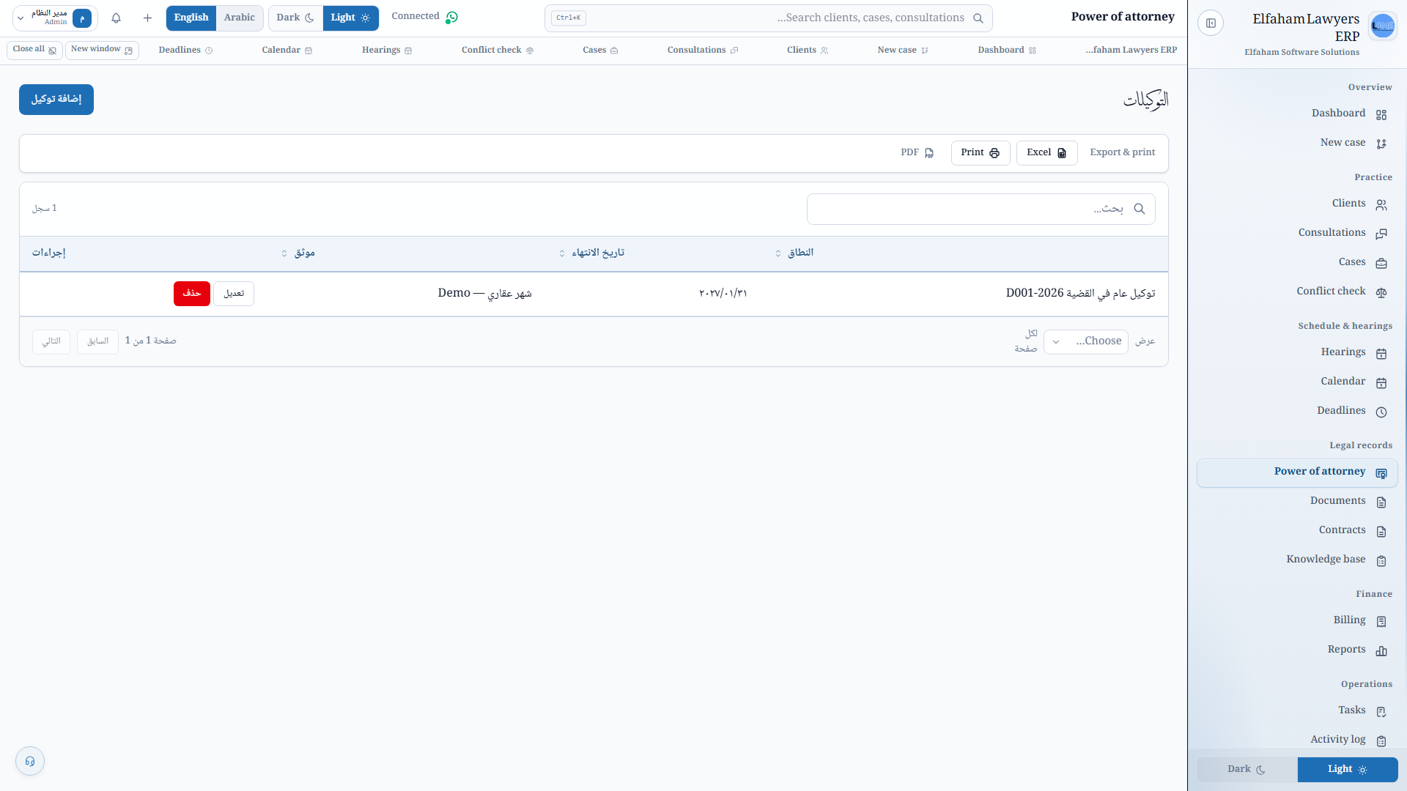Click the search magnifier in top bar
The height and width of the screenshot is (791, 1407).
[978, 18]
